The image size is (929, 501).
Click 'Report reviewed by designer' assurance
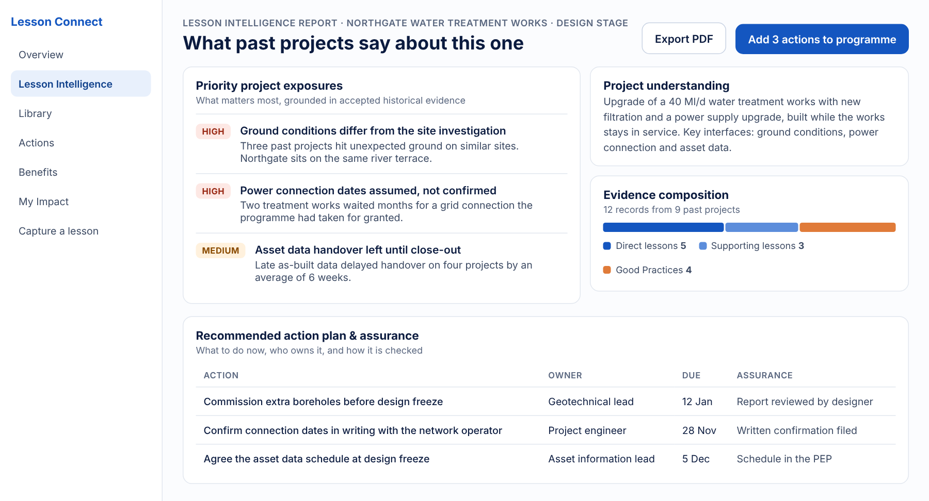[805, 402]
